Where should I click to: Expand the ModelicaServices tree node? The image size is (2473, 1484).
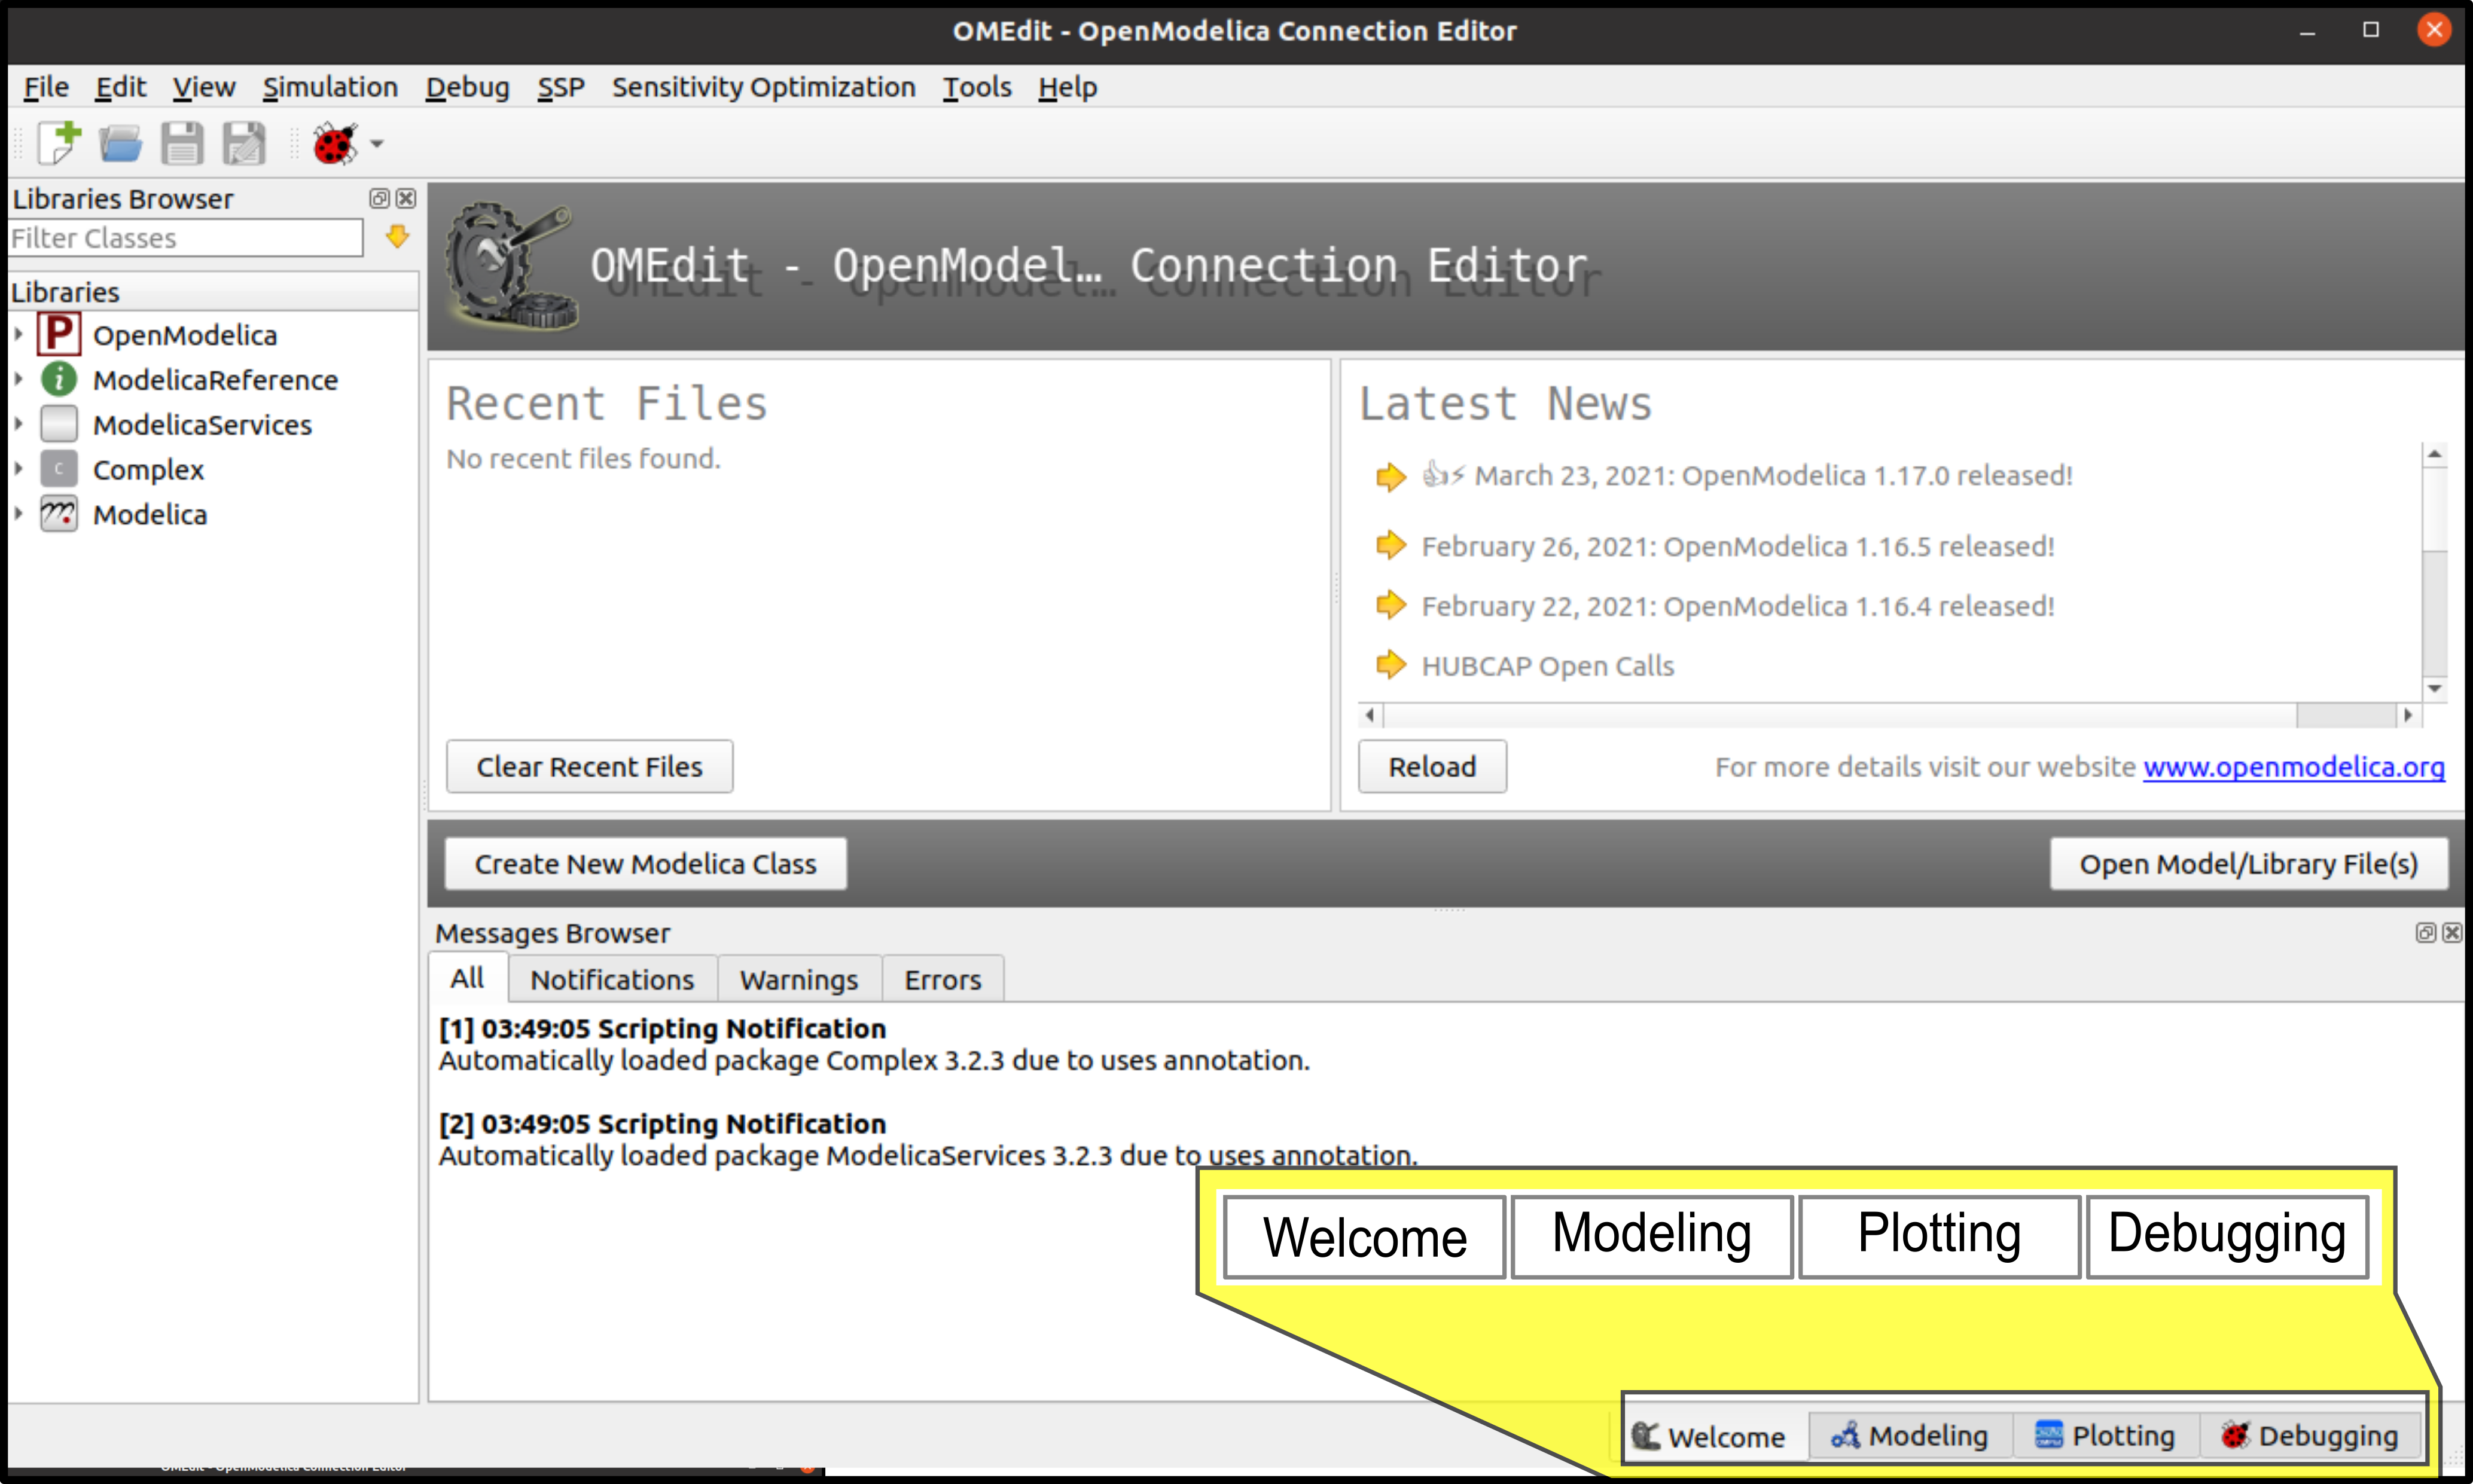point(19,424)
